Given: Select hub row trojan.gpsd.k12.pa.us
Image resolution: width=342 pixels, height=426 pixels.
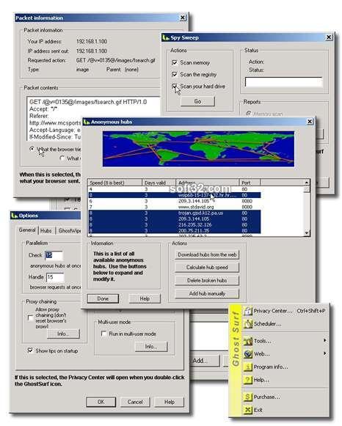Looking at the screenshot, I should 174,213.
